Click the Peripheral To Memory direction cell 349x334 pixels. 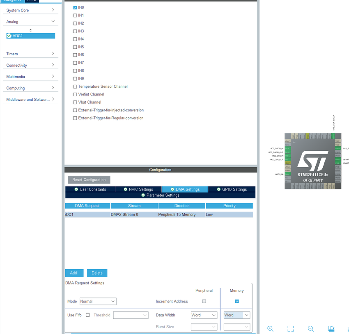(x=181, y=214)
